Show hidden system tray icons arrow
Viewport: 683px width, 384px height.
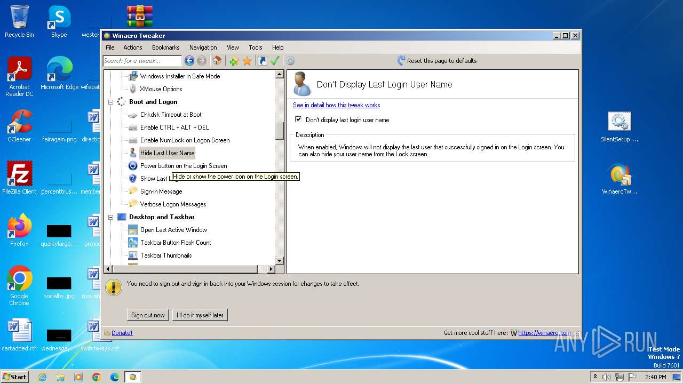pos(595,377)
